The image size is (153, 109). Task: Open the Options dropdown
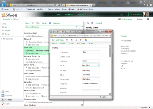pos(141,19)
